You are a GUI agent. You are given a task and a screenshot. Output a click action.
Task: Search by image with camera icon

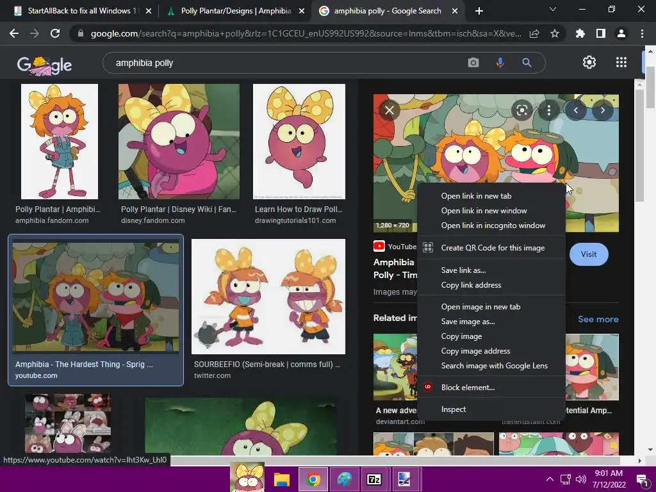point(473,63)
